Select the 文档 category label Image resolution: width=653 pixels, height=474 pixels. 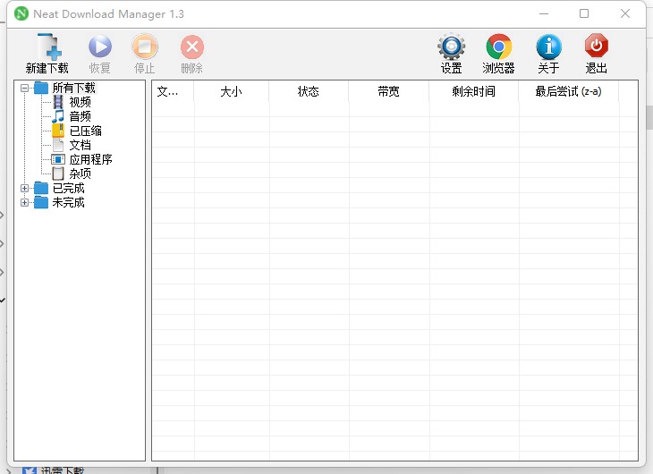(x=80, y=145)
